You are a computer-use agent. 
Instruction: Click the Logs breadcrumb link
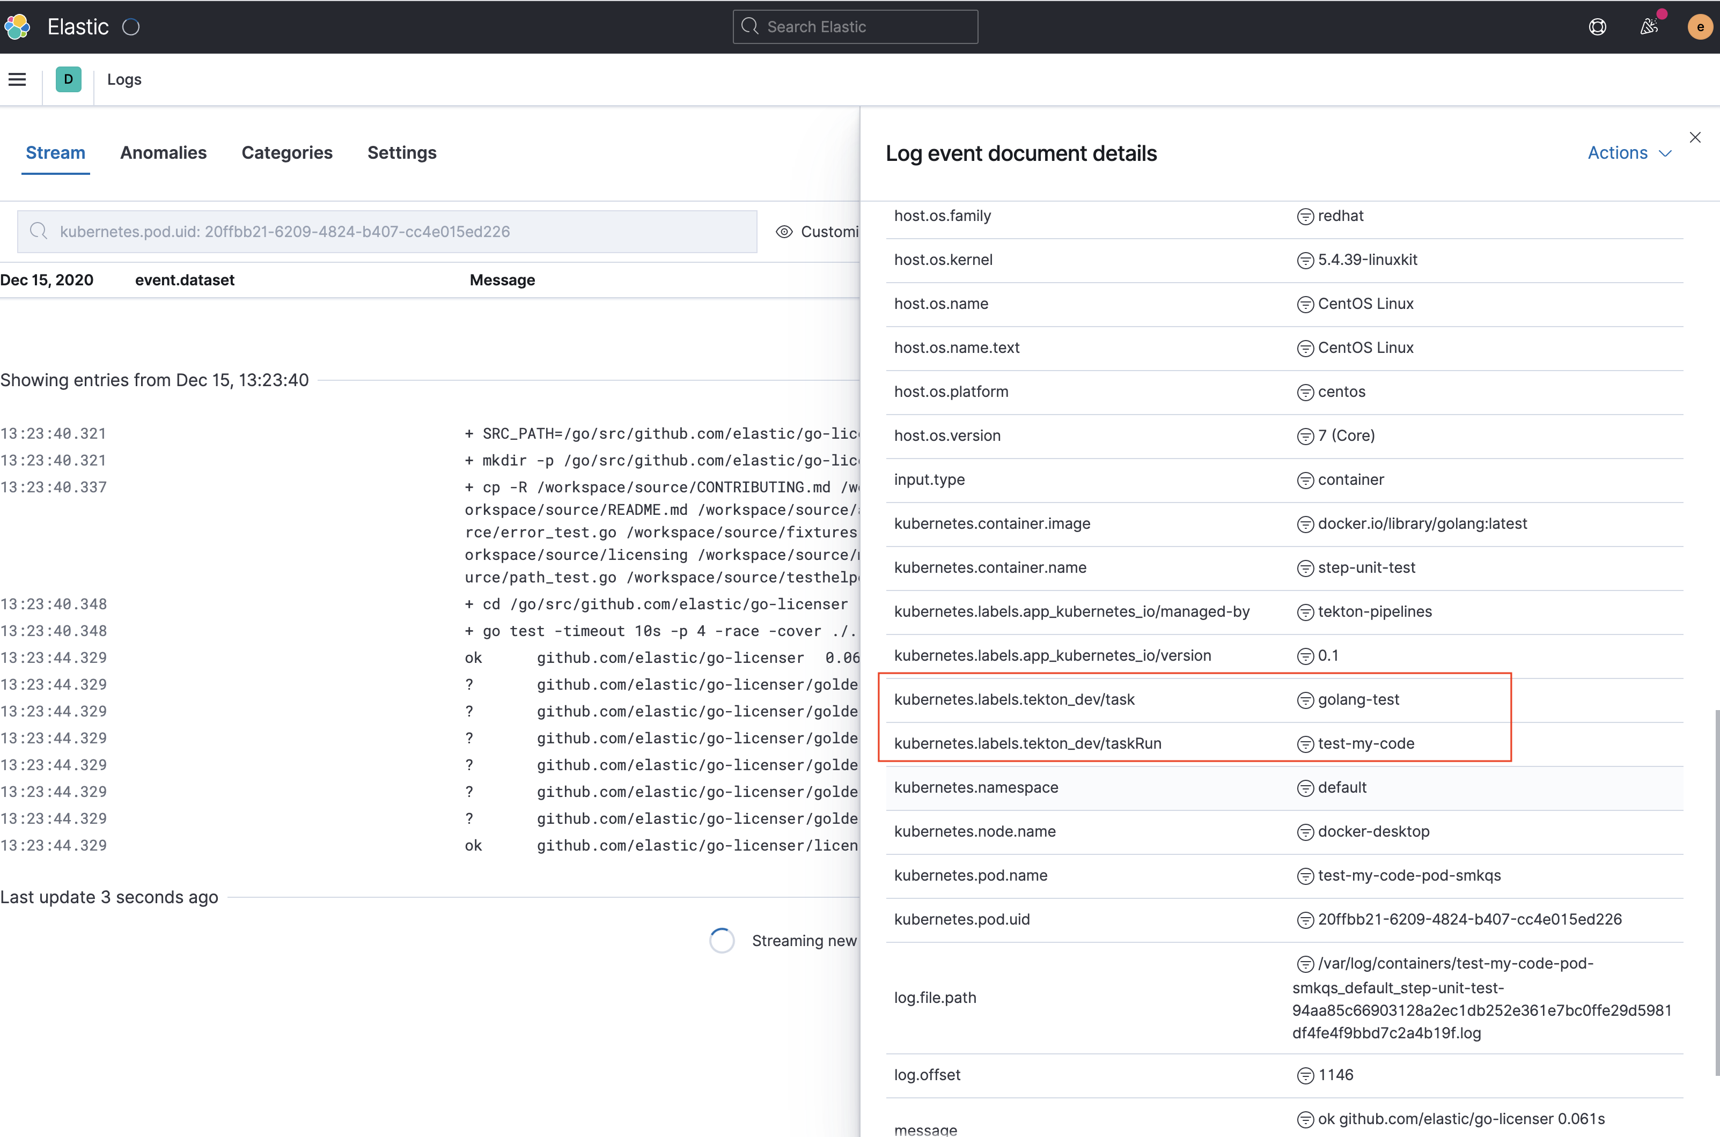coord(124,79)
